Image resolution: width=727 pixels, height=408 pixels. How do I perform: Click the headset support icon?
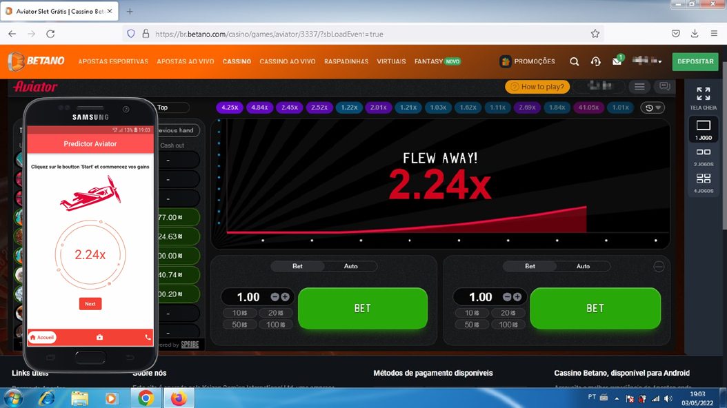[595, 61]
